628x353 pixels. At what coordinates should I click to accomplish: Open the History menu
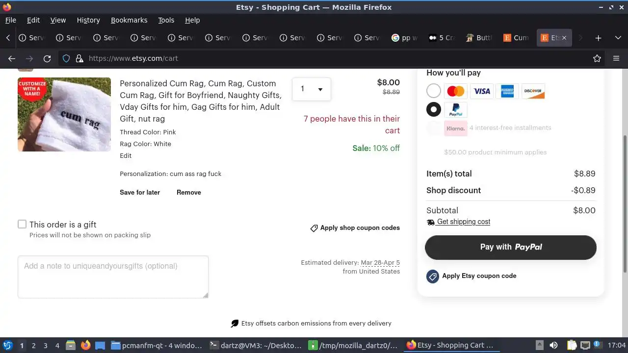(88, 20)
